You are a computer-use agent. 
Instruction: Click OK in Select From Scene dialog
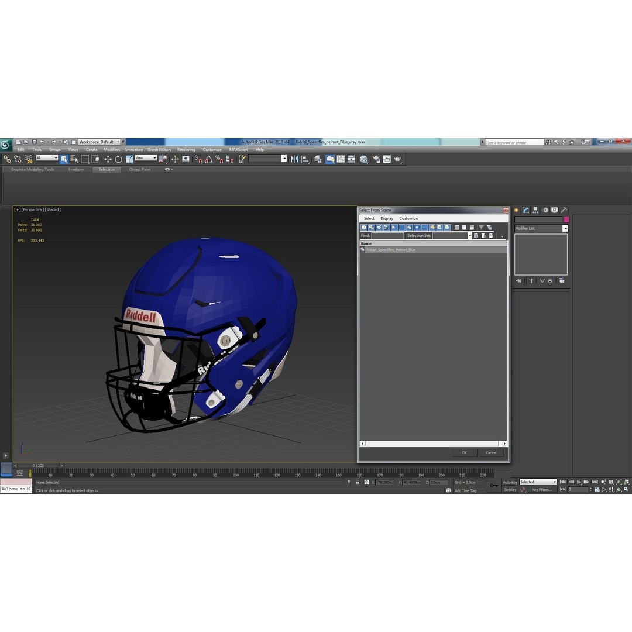pos(464,452)
